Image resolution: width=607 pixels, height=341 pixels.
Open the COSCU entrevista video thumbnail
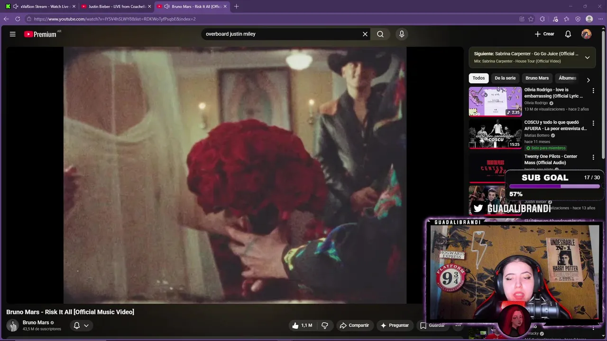495,134
